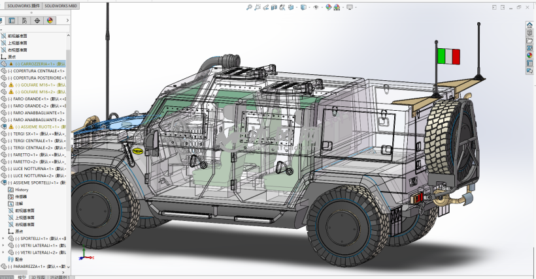Click the feature tree filter input field
This screenshot has width=536, height=279.
(35, 29)
